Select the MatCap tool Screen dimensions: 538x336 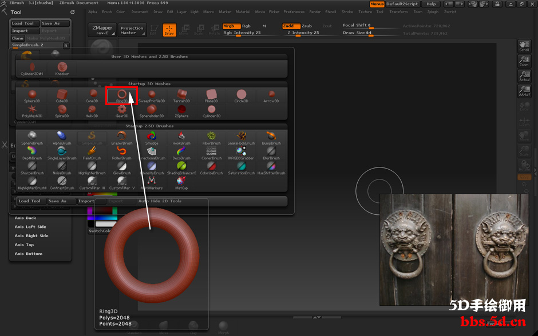click(181, 183)
